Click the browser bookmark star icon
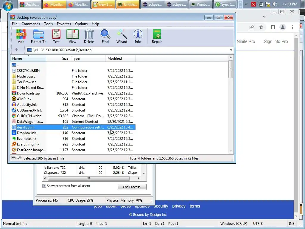 (261, 27)
